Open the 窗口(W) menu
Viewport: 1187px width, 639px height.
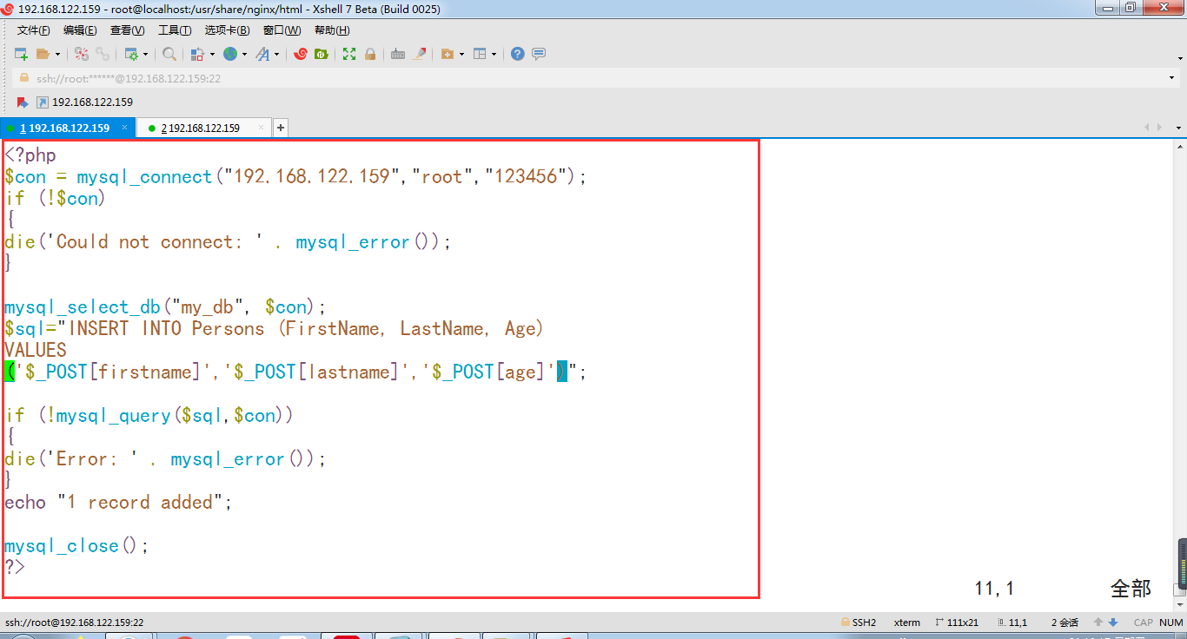point(282,30)
